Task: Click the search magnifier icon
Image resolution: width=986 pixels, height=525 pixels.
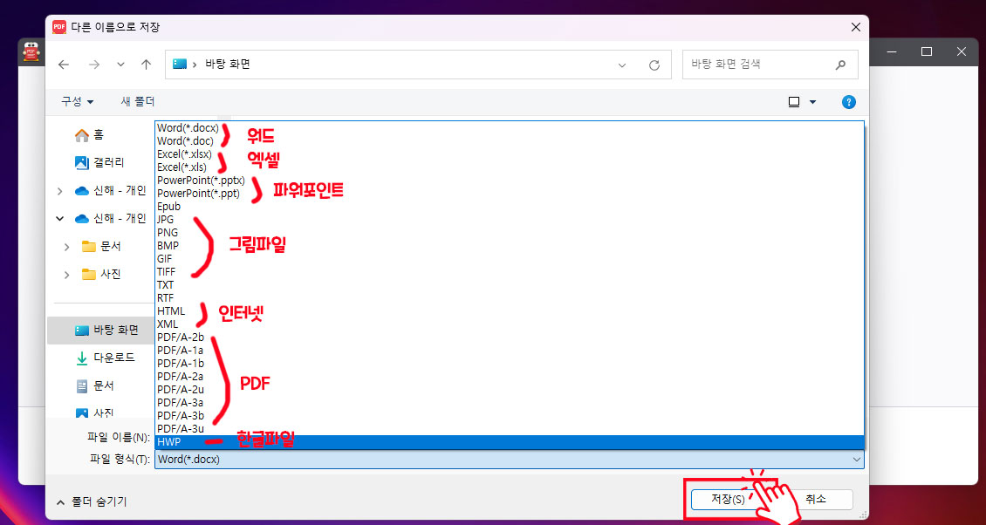Action: click(x=841, y=65)
